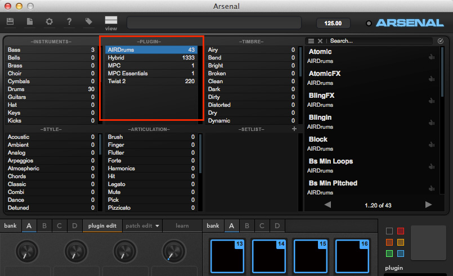
Task: Click the save floppy disk icon
Action: (10, 21)
